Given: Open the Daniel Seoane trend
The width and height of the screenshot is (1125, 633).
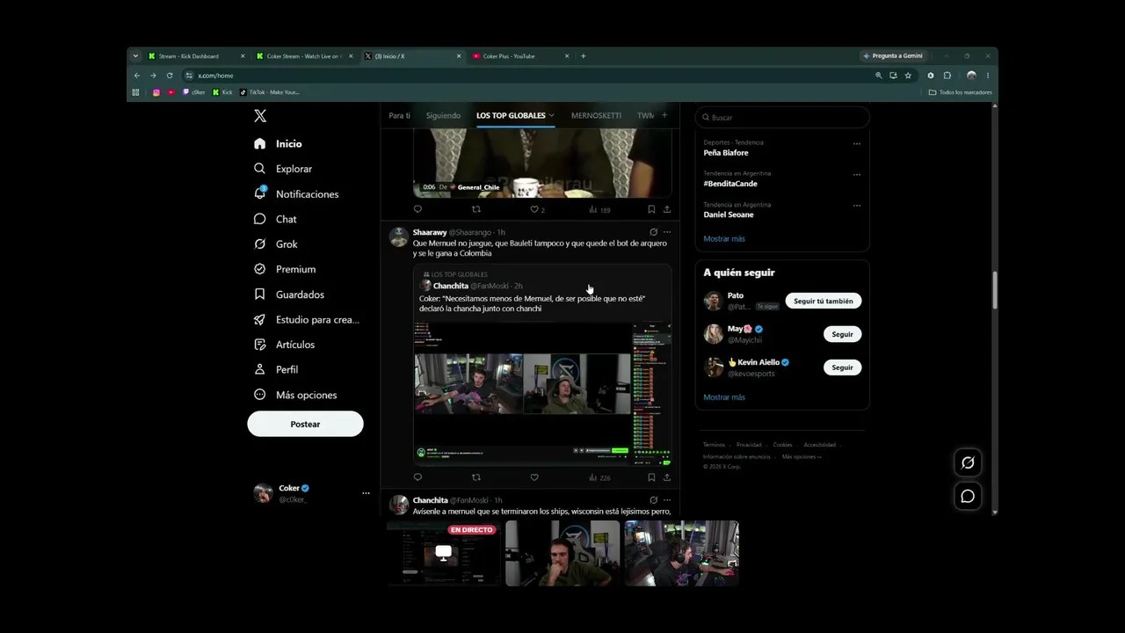Looking at the screenshot, I should (729, 215).
